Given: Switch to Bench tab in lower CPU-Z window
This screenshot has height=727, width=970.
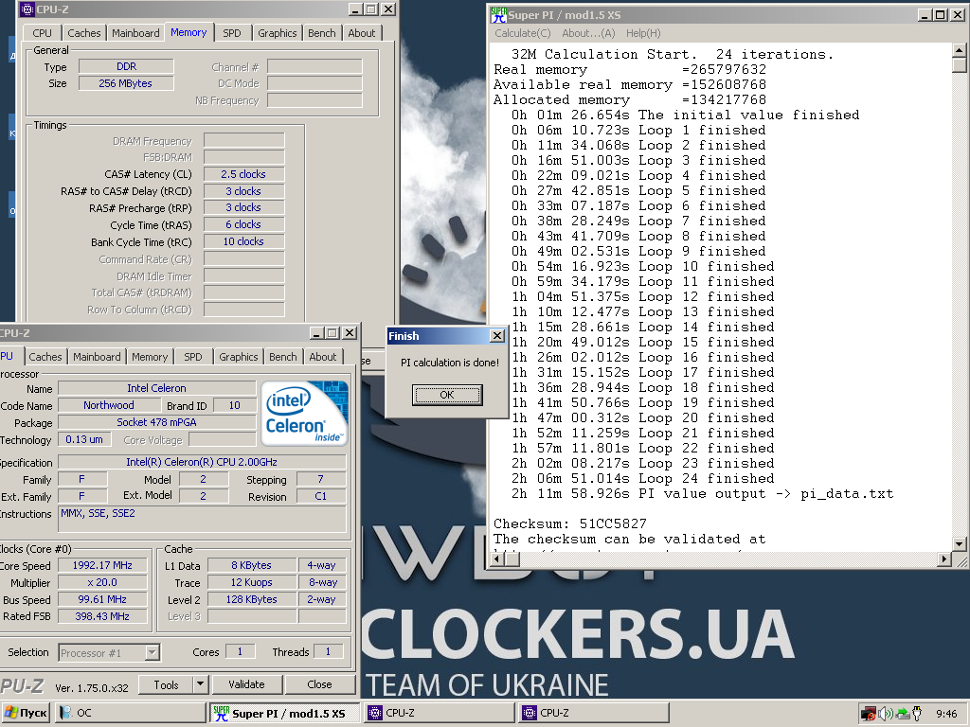Looking at the screenshot, I should point(282,357).
